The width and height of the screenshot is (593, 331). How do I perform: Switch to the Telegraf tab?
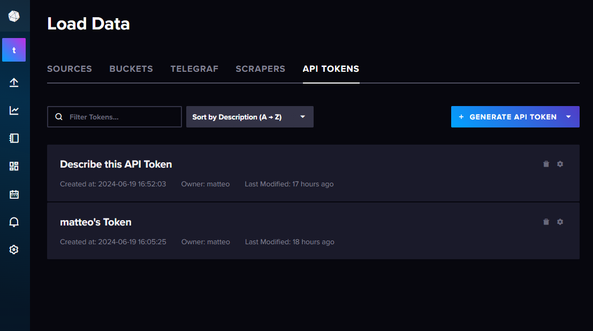tap(194, 69)
